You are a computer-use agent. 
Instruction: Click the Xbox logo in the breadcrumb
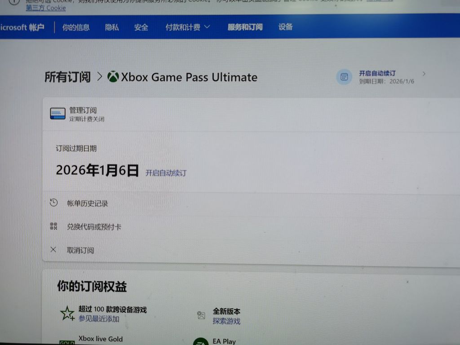tap(112, 77)
